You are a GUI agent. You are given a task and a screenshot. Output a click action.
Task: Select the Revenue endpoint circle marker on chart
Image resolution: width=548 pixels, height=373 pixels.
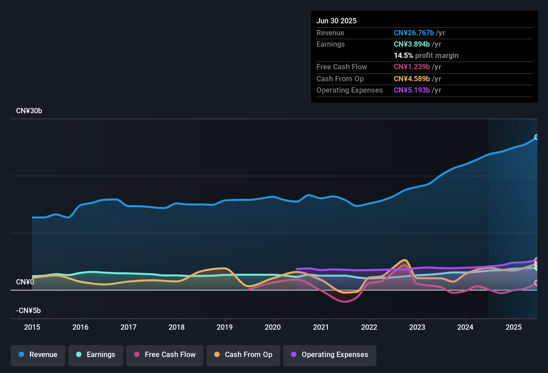point(536,137)
